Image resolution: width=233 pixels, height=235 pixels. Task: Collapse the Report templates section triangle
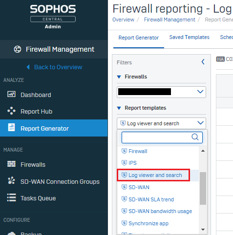tap(119, 108)
